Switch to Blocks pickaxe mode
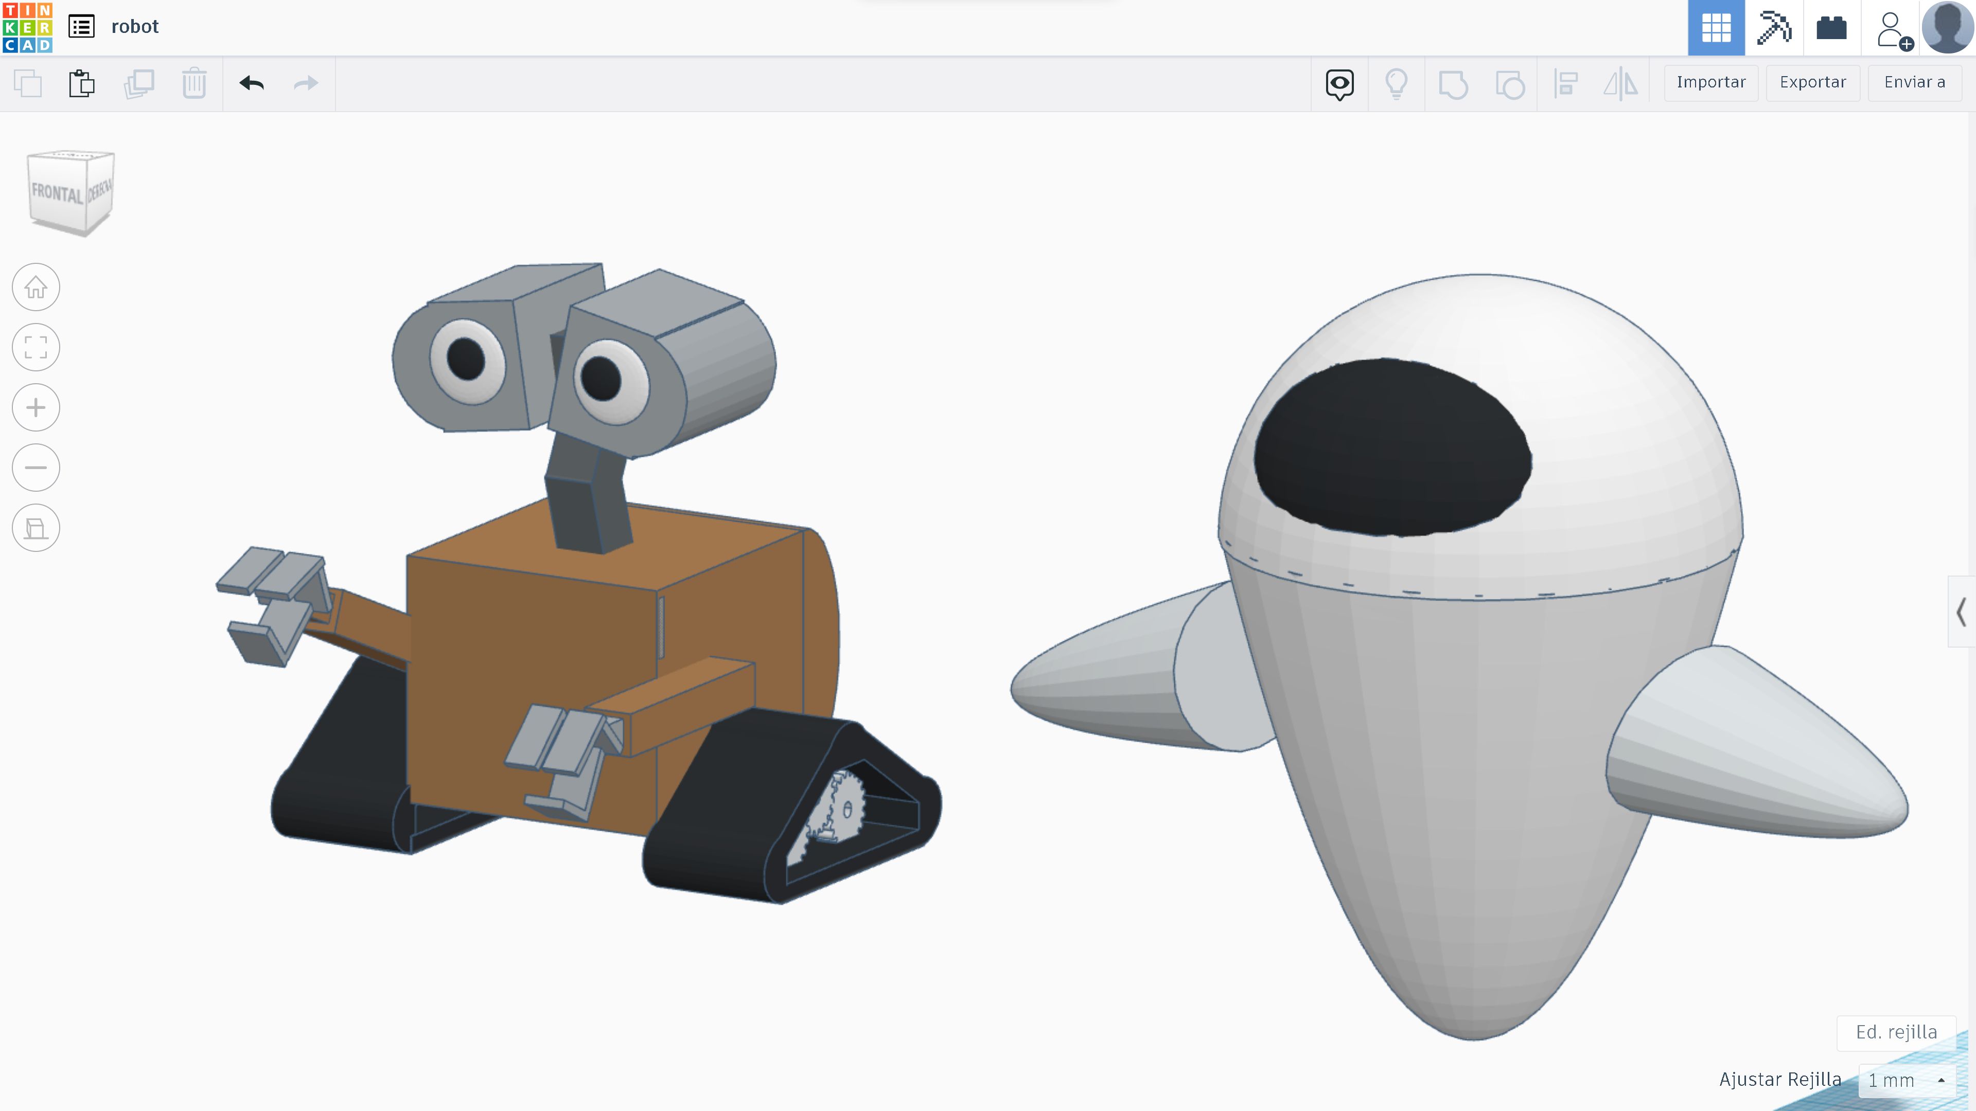 click(1773, 28)
